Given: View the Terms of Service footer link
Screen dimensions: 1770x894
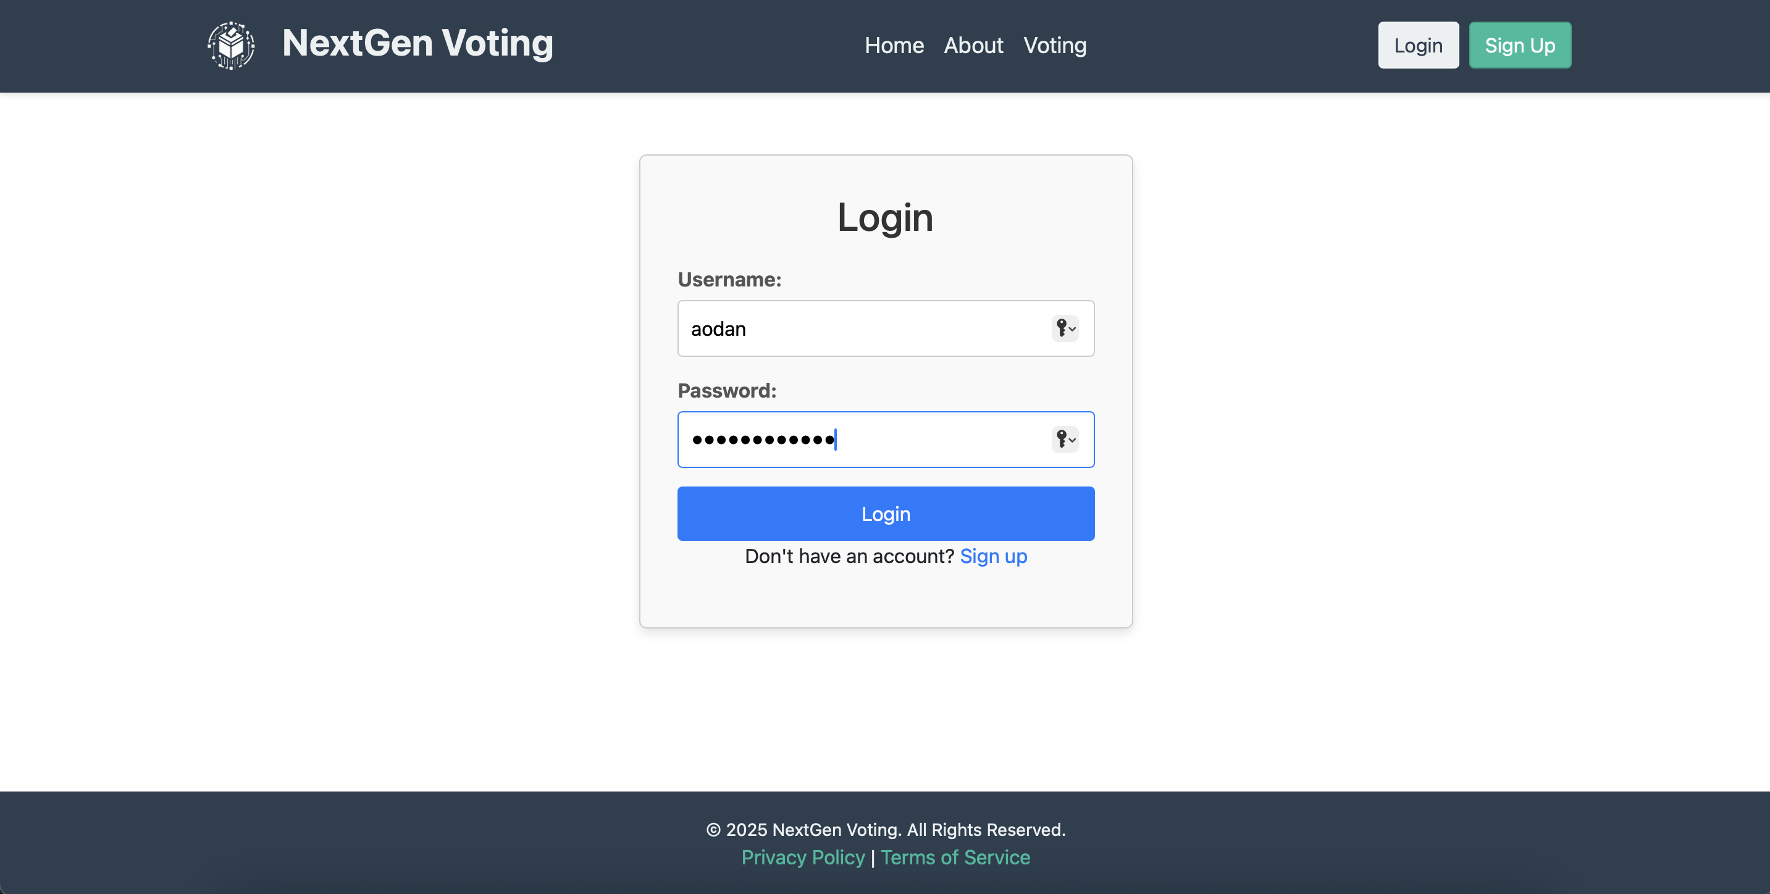Looking at the screenshot, I should tap(955, 857).
